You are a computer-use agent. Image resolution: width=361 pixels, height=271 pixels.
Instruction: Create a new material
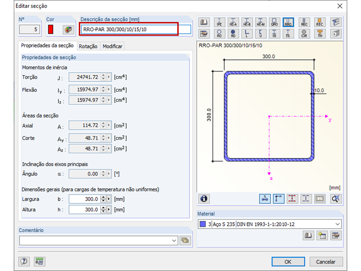322,235
